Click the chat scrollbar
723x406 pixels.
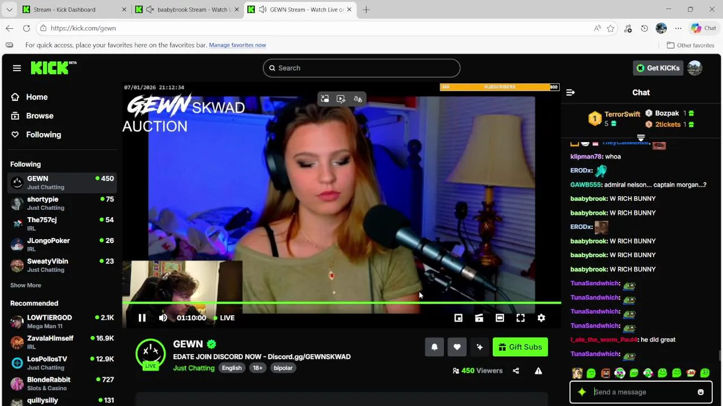[x=720, y=355]
